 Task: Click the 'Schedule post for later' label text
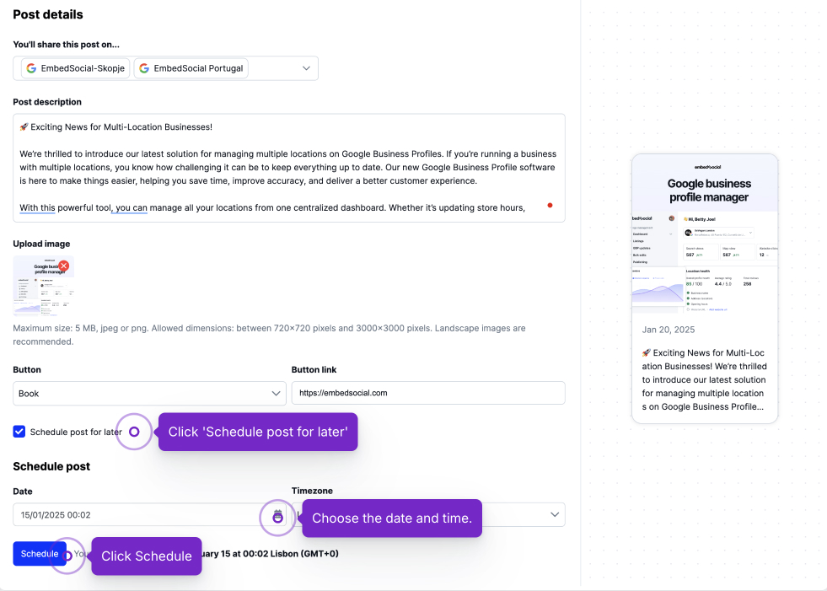[76, 432]
